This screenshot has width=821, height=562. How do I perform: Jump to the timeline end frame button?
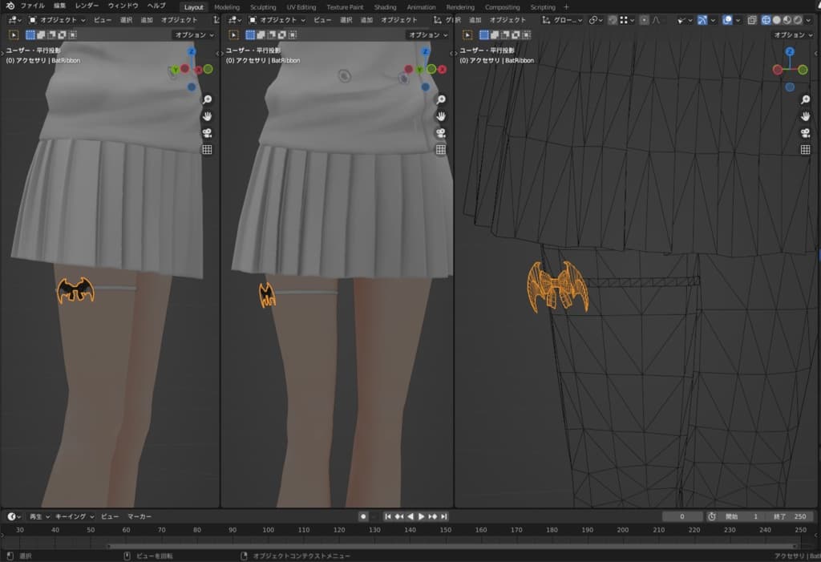[443, 516]
